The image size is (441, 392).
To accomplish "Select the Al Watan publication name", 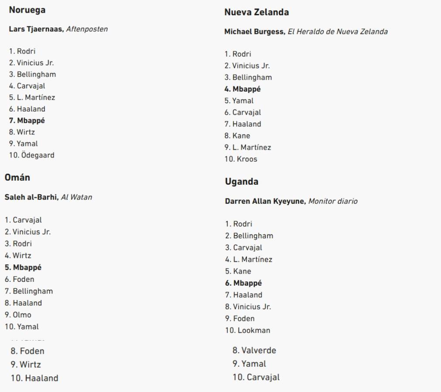I will coord(77,197).
